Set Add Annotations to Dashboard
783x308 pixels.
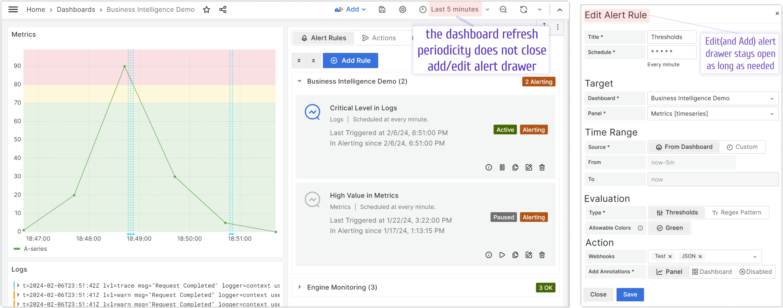pyautogui.click(x=712, y=272)
